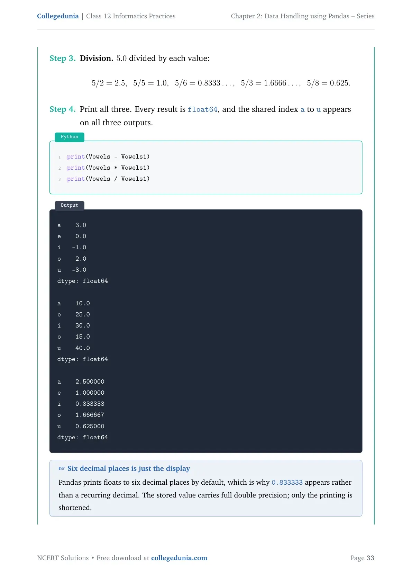Click line number 3 in the code block

click(59, 179)
